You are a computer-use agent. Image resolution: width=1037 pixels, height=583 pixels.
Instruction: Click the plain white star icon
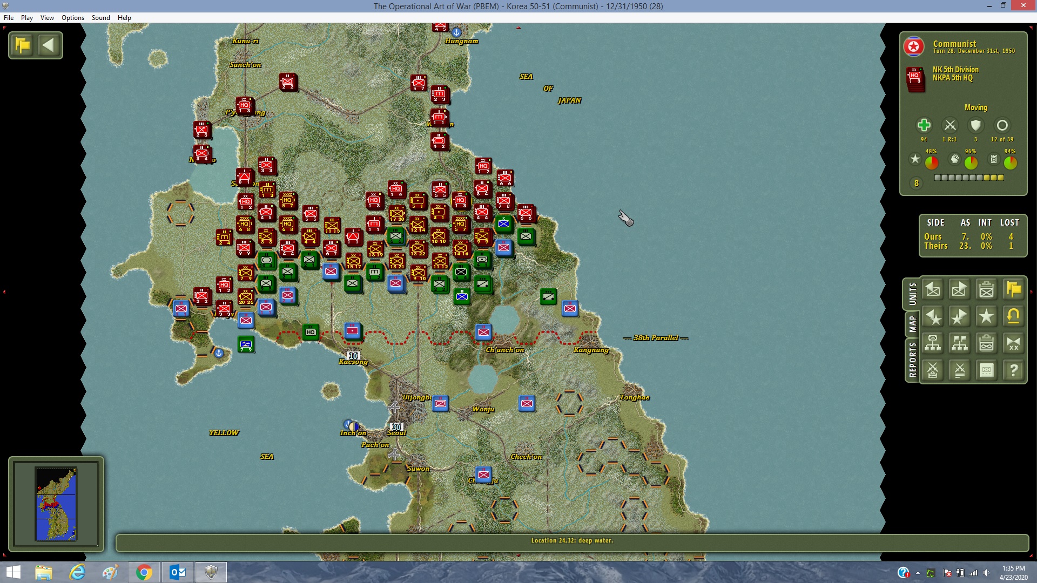pos(987,317)
